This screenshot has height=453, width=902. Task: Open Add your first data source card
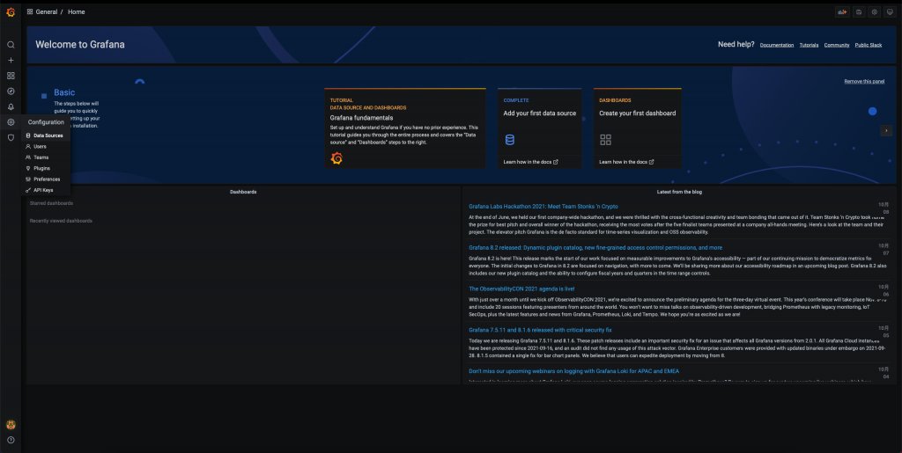[x=540, y=128]
